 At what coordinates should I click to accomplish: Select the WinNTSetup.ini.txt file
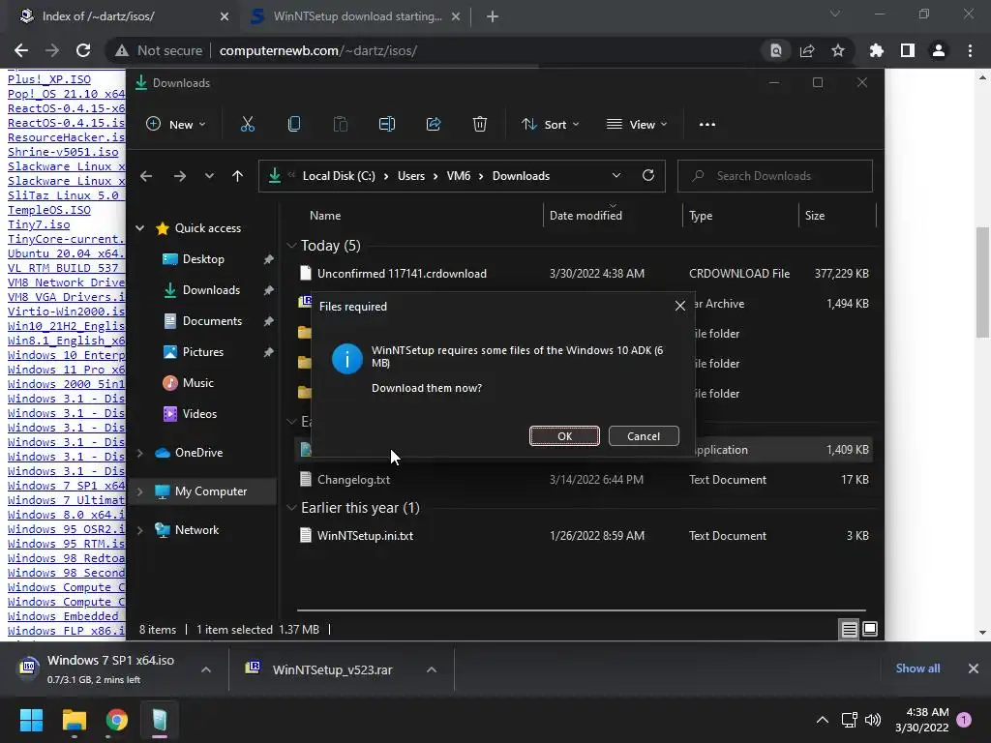pyautogui.click(x=584, y=536)
